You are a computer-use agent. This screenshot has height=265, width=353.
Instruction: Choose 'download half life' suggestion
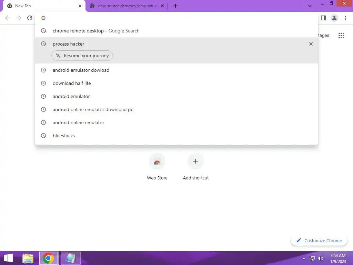[x=176, y=83]
